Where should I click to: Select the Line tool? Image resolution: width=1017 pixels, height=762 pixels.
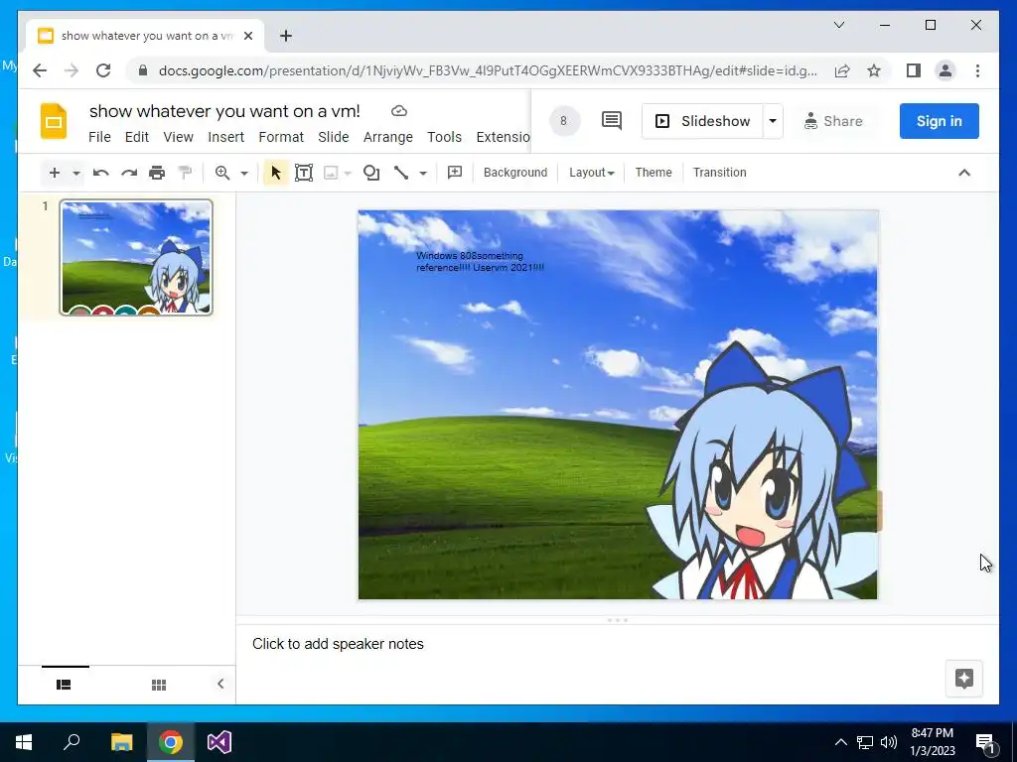401,173
